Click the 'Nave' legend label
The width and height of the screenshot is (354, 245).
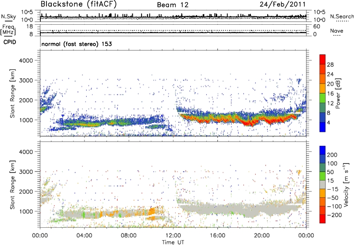(336, 31)
